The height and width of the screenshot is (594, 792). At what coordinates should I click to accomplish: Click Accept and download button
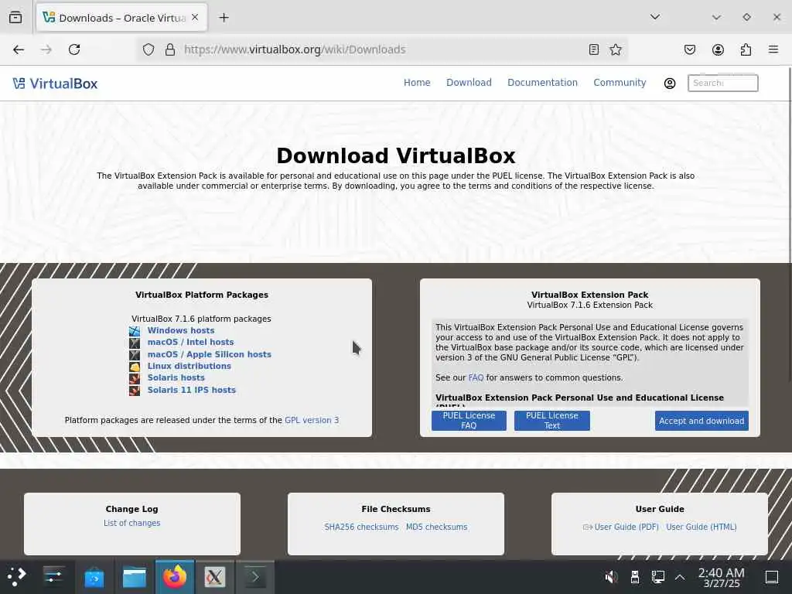pos(701,420)
